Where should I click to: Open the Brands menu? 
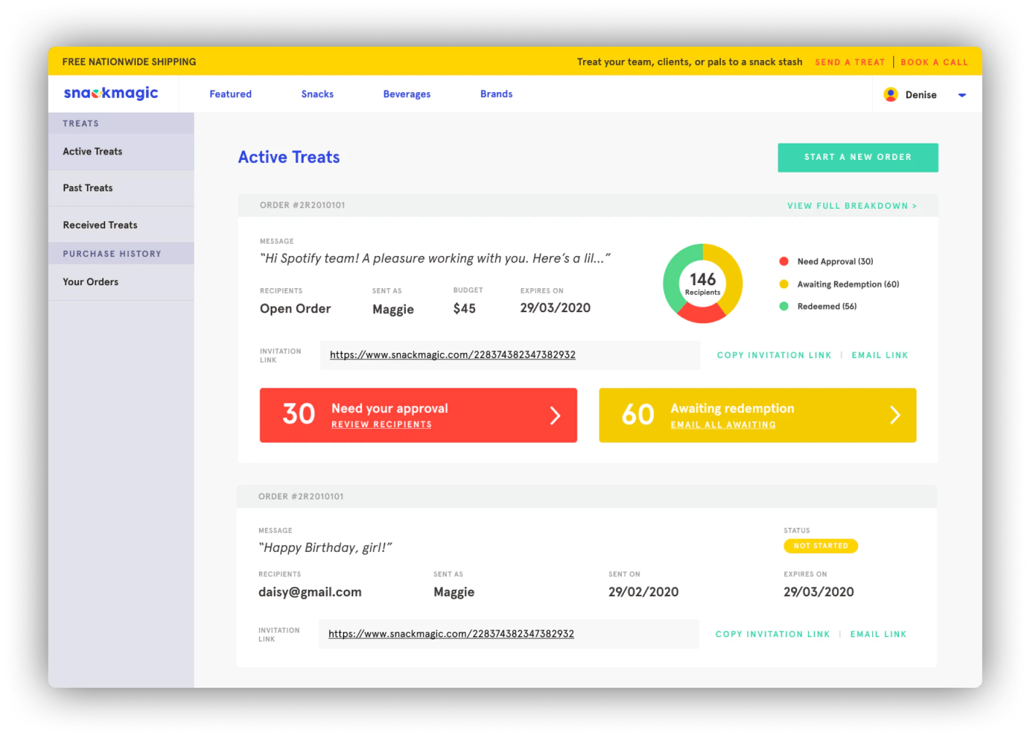[496, 94]
